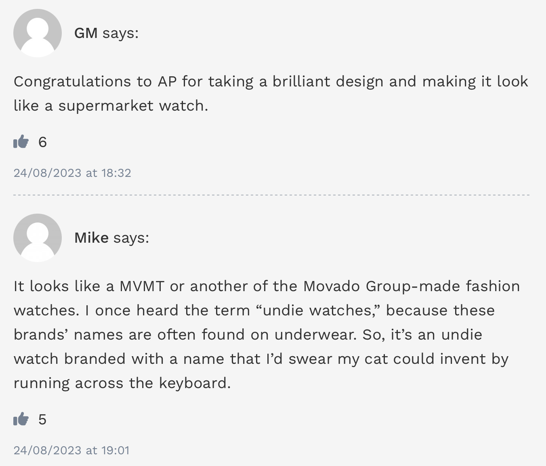The height and width of the screenshot is (466, 546).
Task: Open Mike's grey avatar picture
Action: tap(38, 238)
